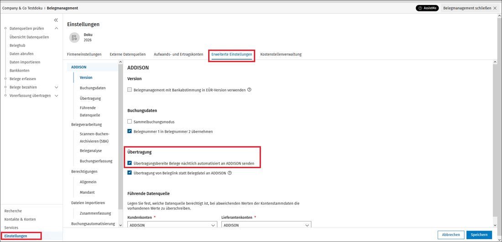502x242 pixels.
Task: Enable Belegmanagement mit Bankabstimmung EÜR-Version checkbox
Action: 130,90
